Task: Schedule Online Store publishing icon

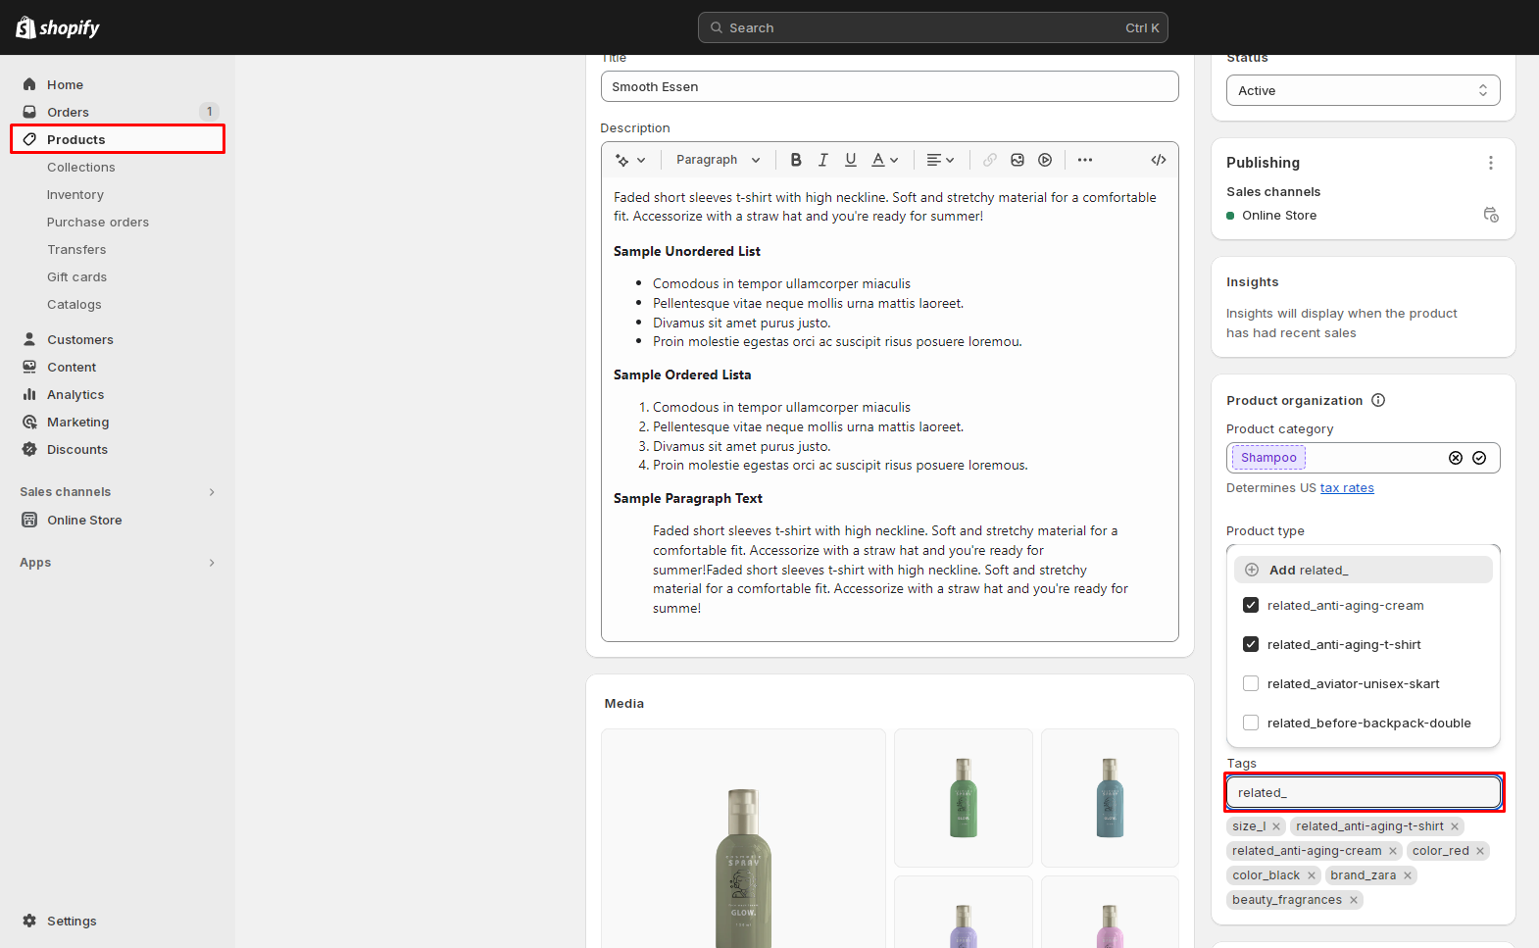Action: pos(1491,215)
